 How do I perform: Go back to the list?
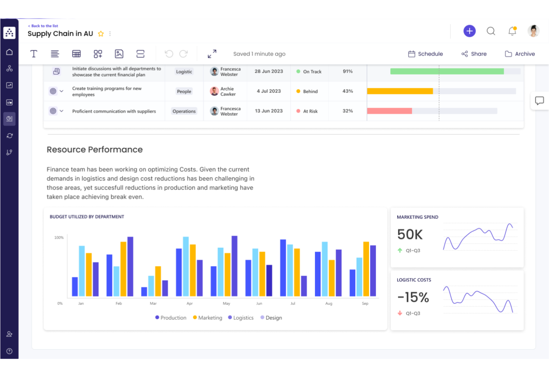43,26
